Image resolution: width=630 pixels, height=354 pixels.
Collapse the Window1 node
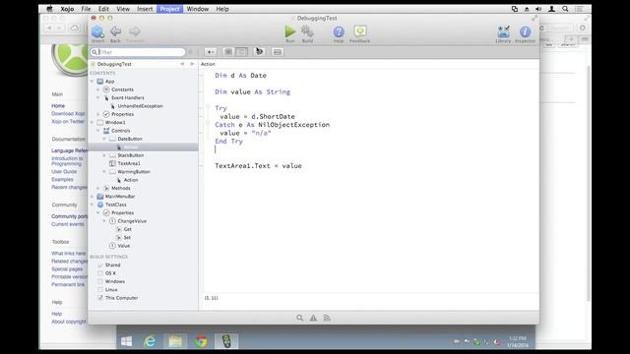(92, 122)
